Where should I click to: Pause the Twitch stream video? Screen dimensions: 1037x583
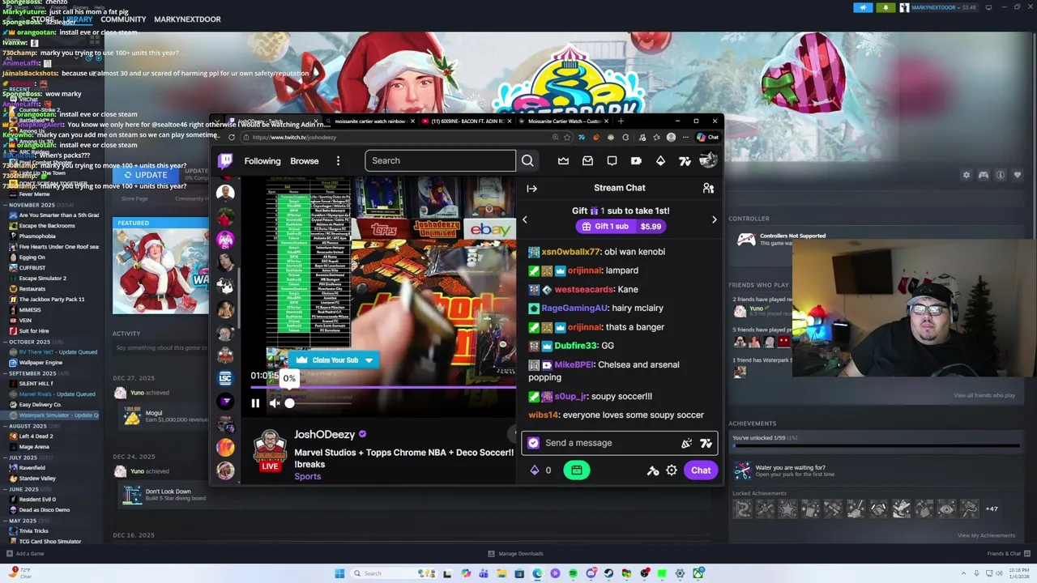[255, 403]
